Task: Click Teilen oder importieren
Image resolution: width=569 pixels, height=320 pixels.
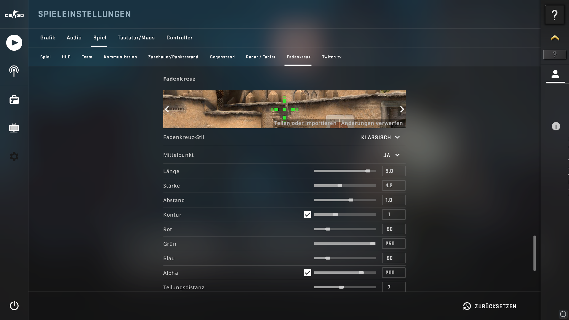Action: click(305, 123)
